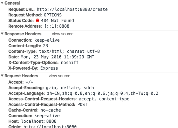Click the Remote Address value [::1]:8888

[x=57, y=26]
